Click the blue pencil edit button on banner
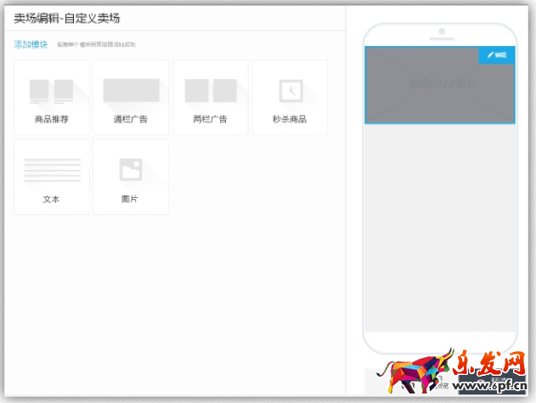 pyautogui.click(x=497, y=55)
